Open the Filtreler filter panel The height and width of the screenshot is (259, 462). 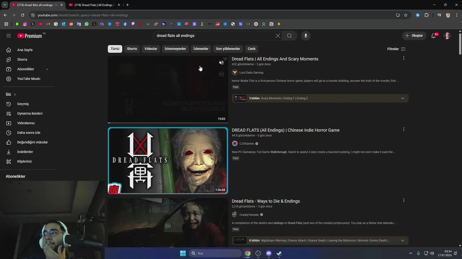396,49
